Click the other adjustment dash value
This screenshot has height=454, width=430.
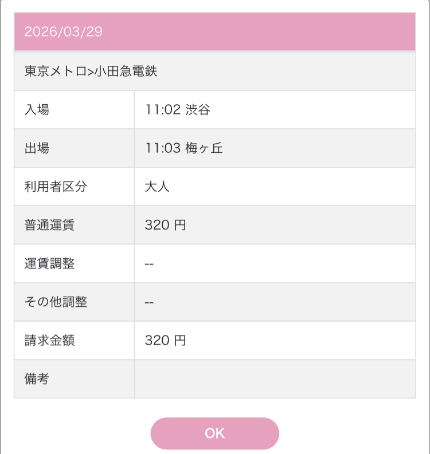pyautogui.click(x=149, y=302)
